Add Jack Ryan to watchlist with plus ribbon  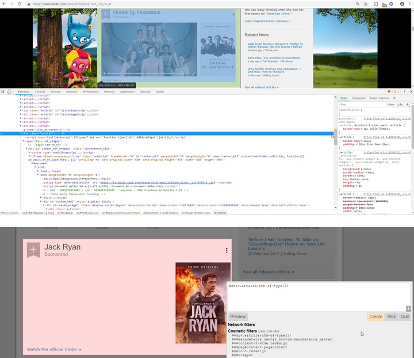point(33,249)
